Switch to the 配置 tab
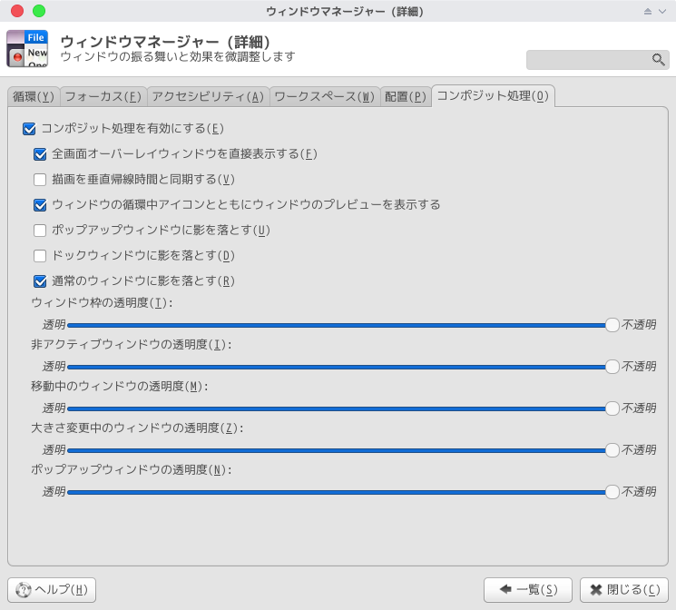This screenshot has width=676, height=610. pos(406,96)
